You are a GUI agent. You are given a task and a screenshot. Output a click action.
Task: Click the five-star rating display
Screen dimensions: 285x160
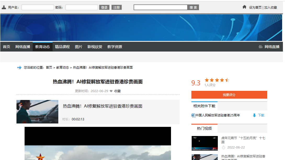(x=217, y=80)
